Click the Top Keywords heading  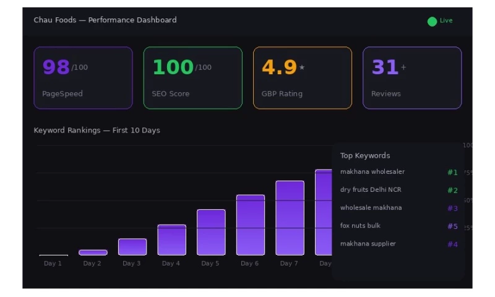365,155
